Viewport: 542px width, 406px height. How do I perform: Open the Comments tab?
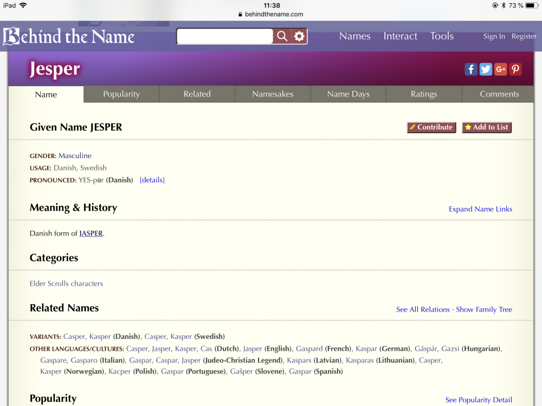pos(498,94)
